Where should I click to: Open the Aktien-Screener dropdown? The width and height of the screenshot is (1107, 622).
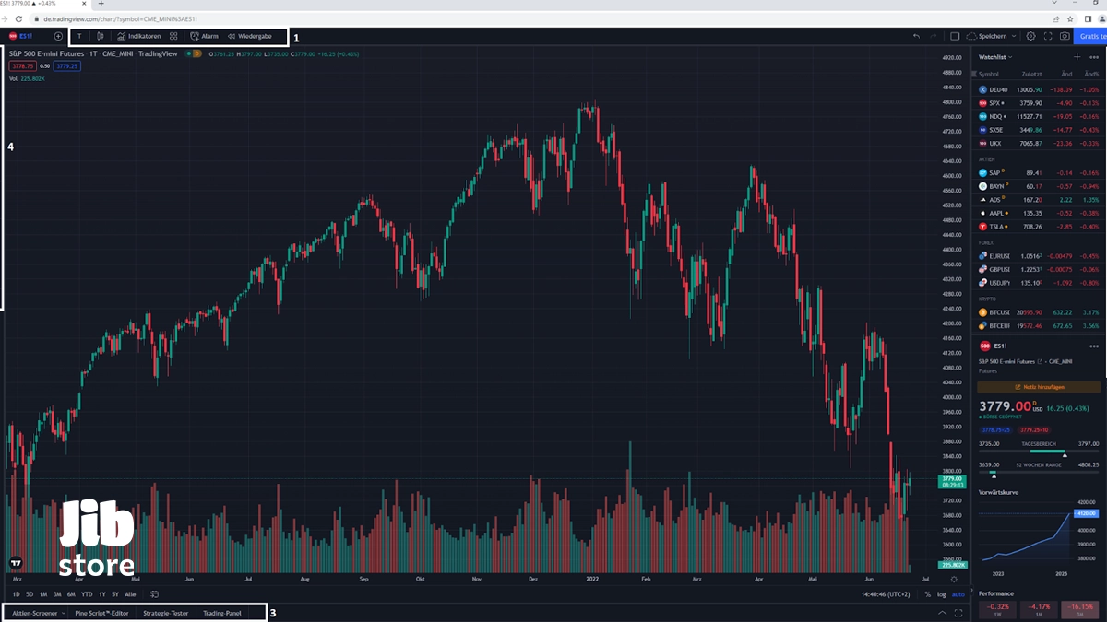[x=37, y=612]
